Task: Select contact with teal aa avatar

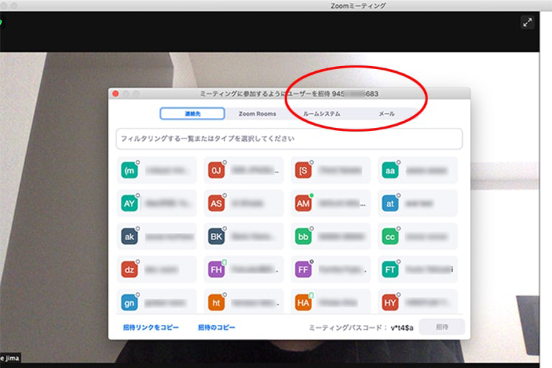Action: pyautogui.click(x=390, y=171)
